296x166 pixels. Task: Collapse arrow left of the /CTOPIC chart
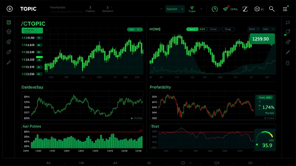pos(47,30)
